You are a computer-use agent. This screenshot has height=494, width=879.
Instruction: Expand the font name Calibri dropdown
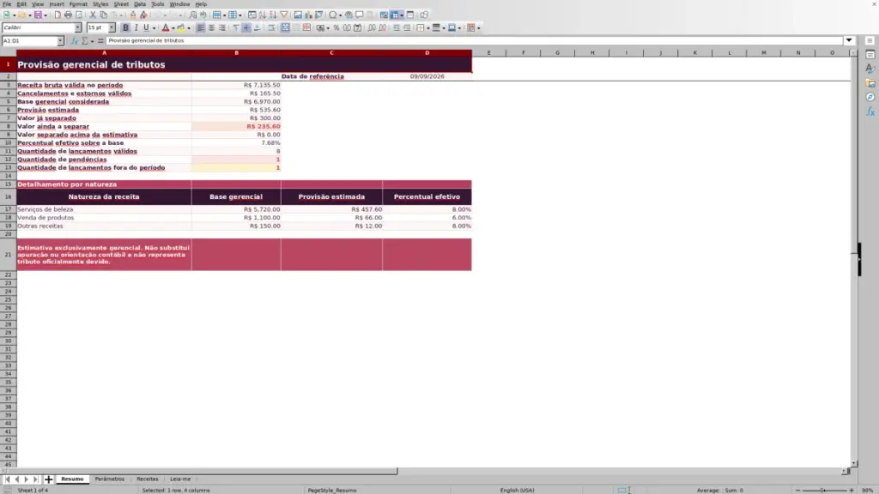click(78, 28)
